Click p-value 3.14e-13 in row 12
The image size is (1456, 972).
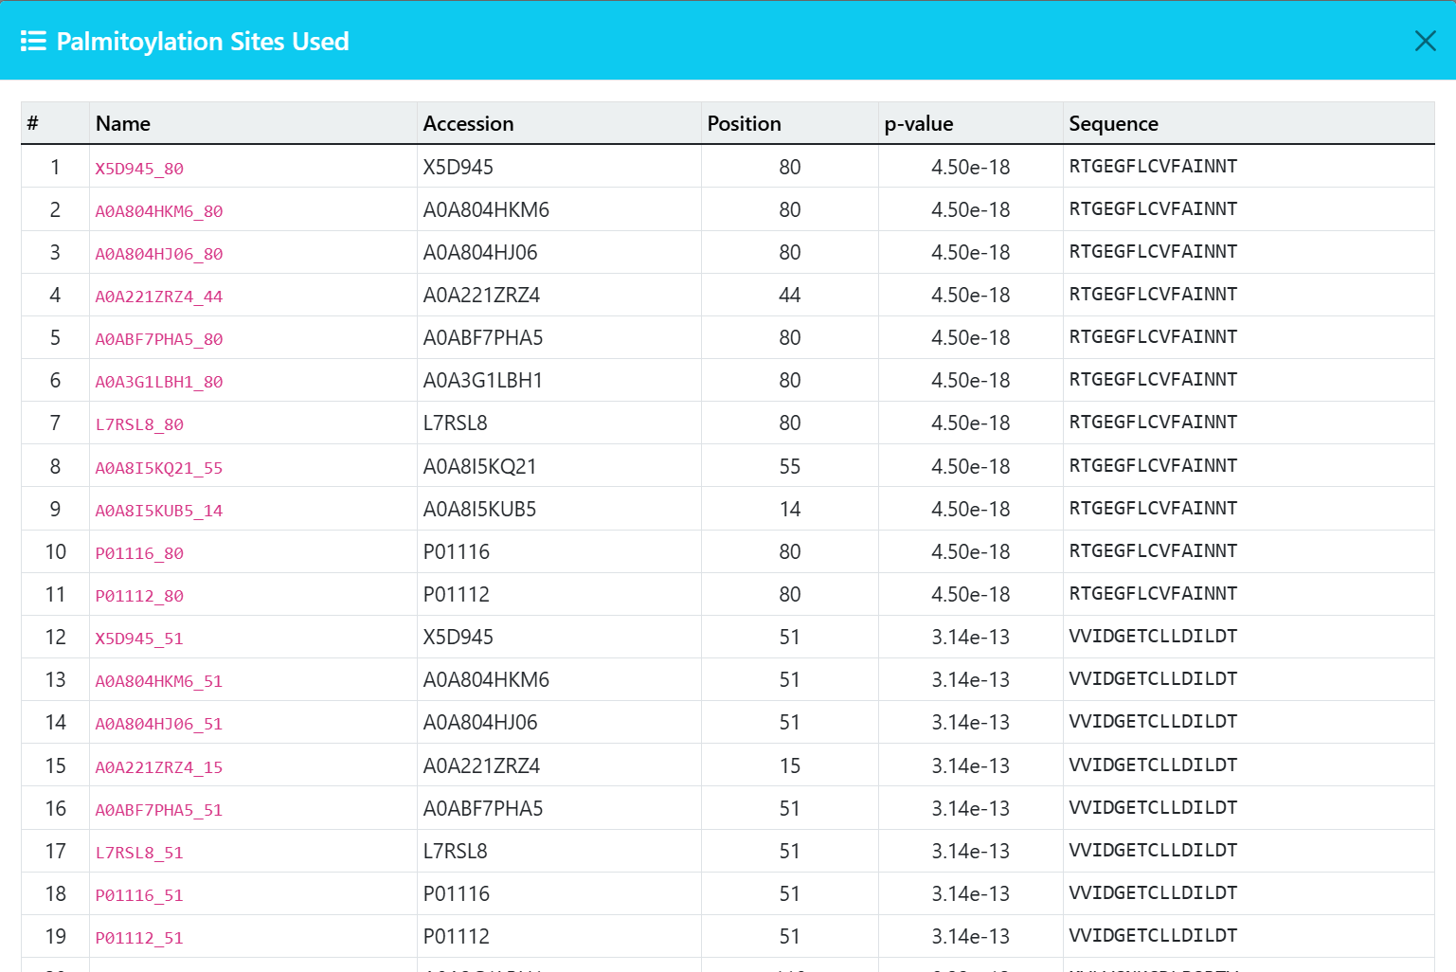[970, 638]
